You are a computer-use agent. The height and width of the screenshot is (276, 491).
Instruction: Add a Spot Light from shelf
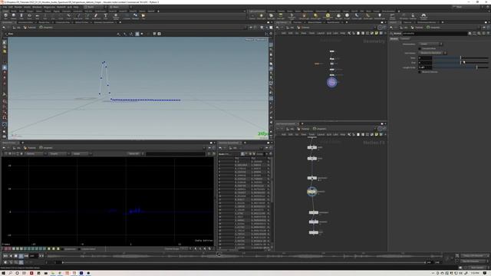(x=271, y=16)
